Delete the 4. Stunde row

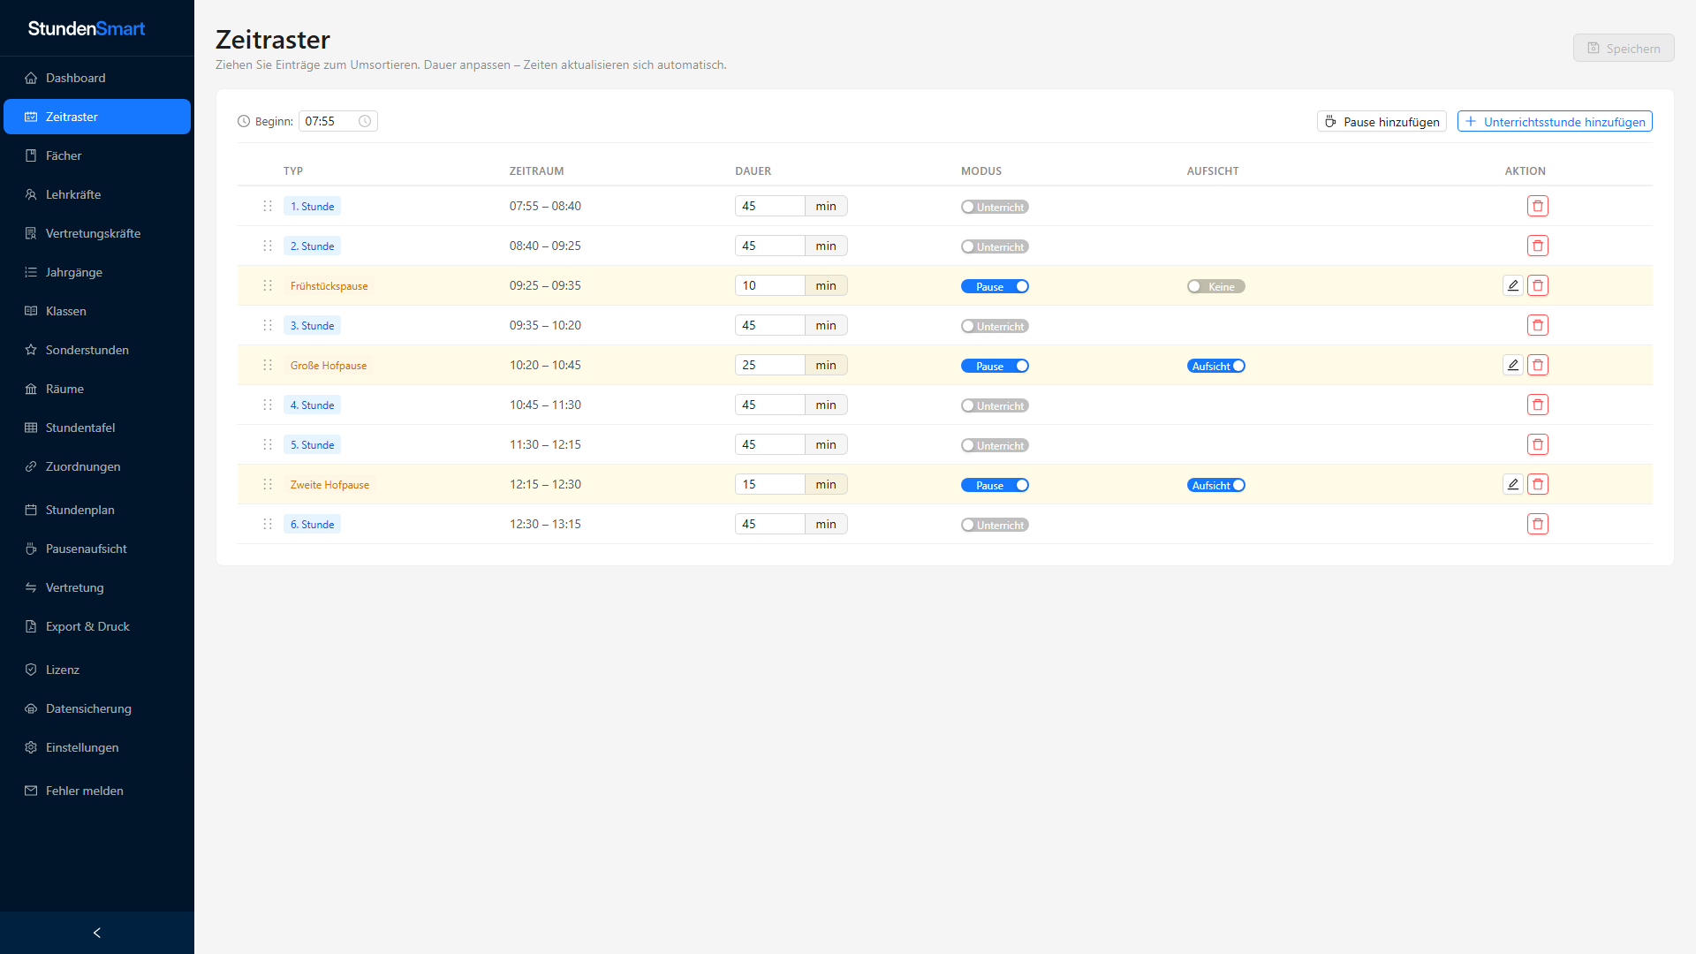pyautogui.click(x=1537, y=405)
